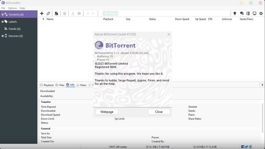Click the globe network icon in status bar
The height and width of the screenshot is (149, 265).
click(x=251, y=147)
